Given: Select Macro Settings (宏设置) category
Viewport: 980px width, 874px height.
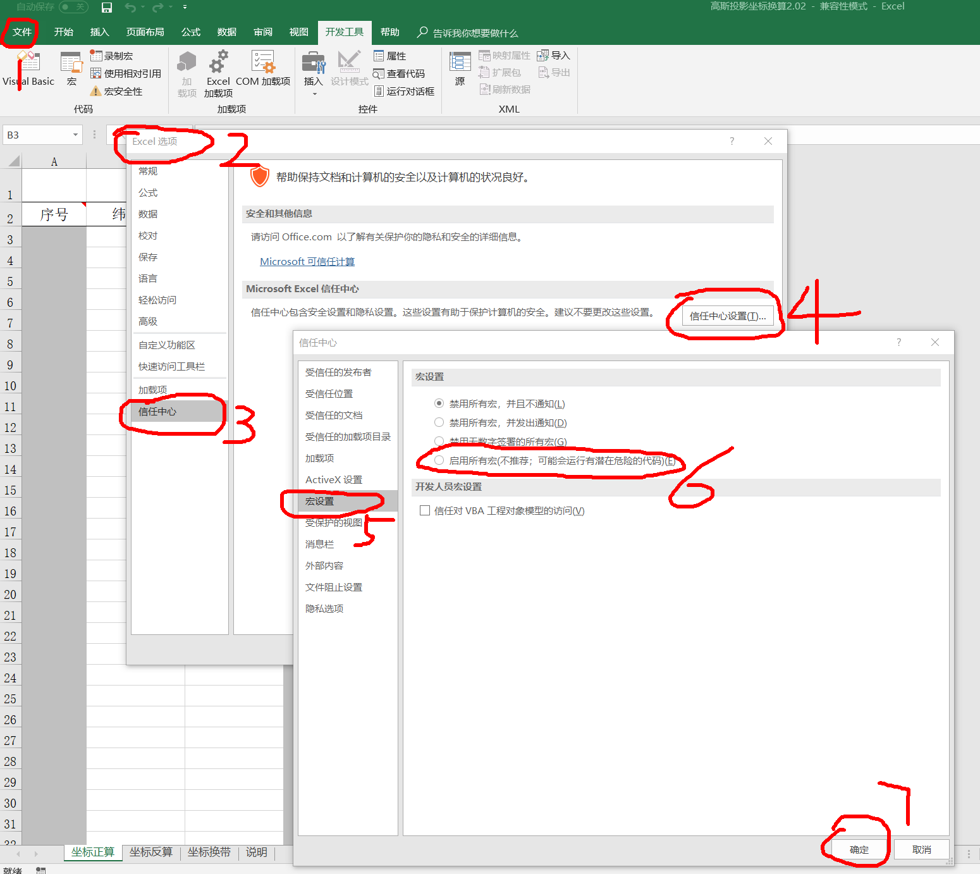Looking at the screenshot, I should (348, 501).
